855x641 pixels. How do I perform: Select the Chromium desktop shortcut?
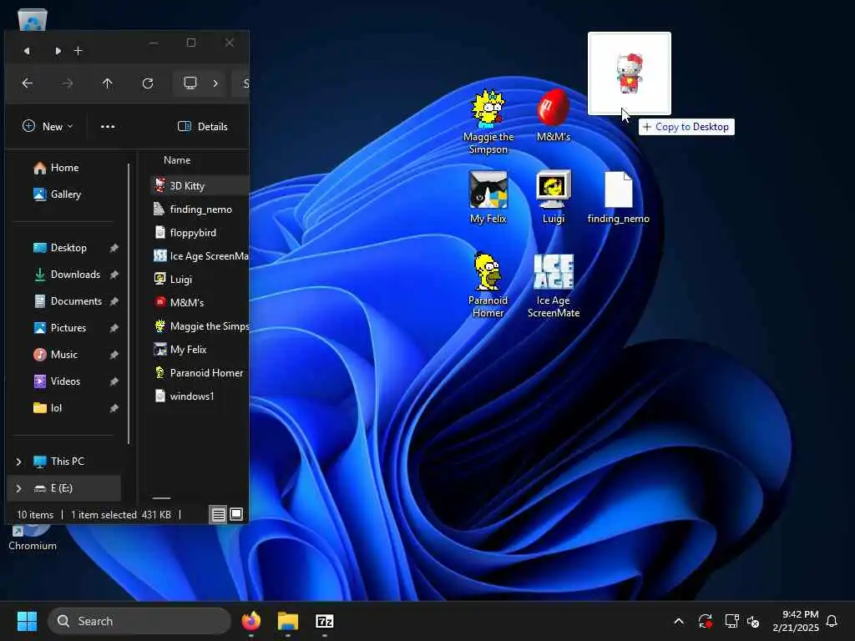click(33, 538)
